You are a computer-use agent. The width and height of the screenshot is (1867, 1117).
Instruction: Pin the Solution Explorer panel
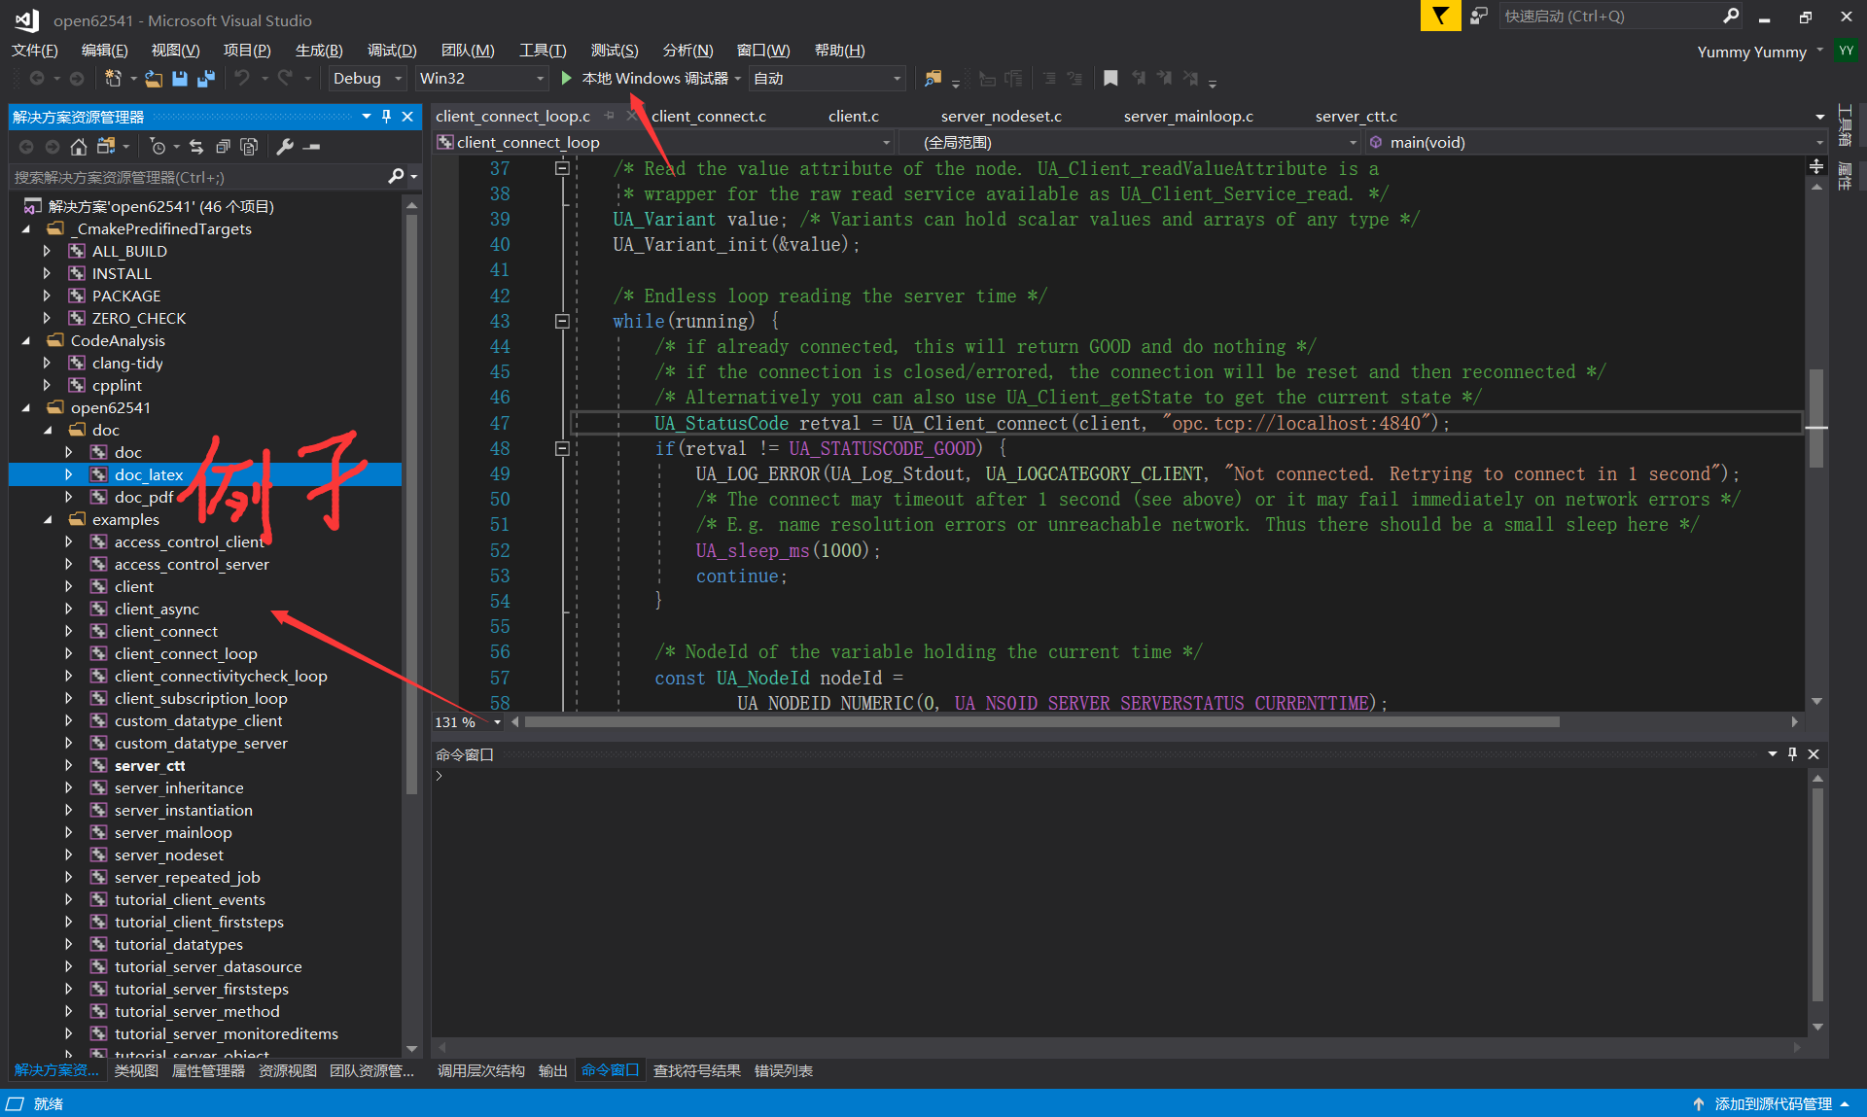(386, 117)
